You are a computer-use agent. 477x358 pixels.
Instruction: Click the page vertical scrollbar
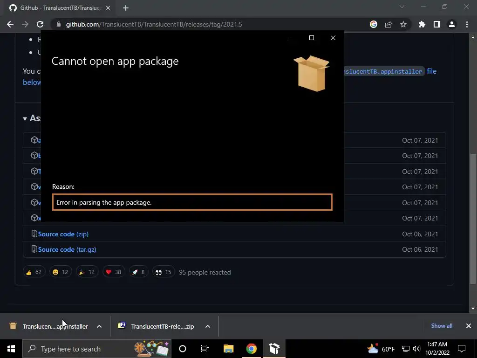(473, 219)
